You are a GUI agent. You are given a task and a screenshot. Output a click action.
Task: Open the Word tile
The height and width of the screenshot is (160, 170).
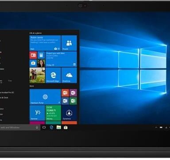coord(65,101)
